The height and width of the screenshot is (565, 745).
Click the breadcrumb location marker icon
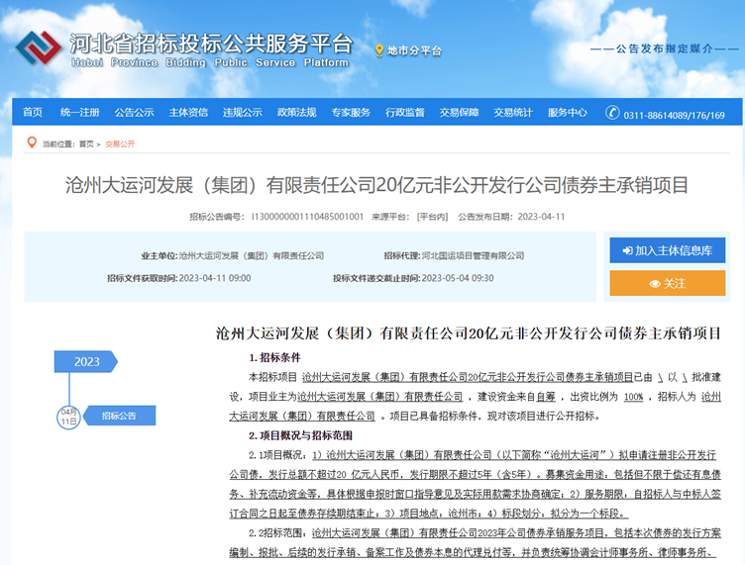pos(33,143)
